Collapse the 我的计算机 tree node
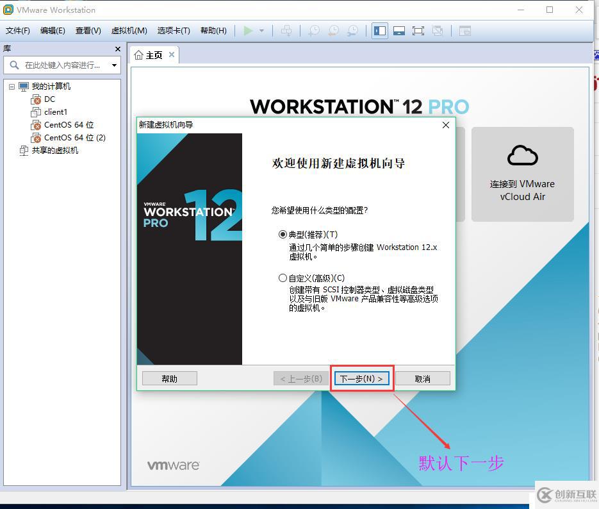Image resolution: width=599 pixels, height=509 pixels. click(x=12, y=87)
